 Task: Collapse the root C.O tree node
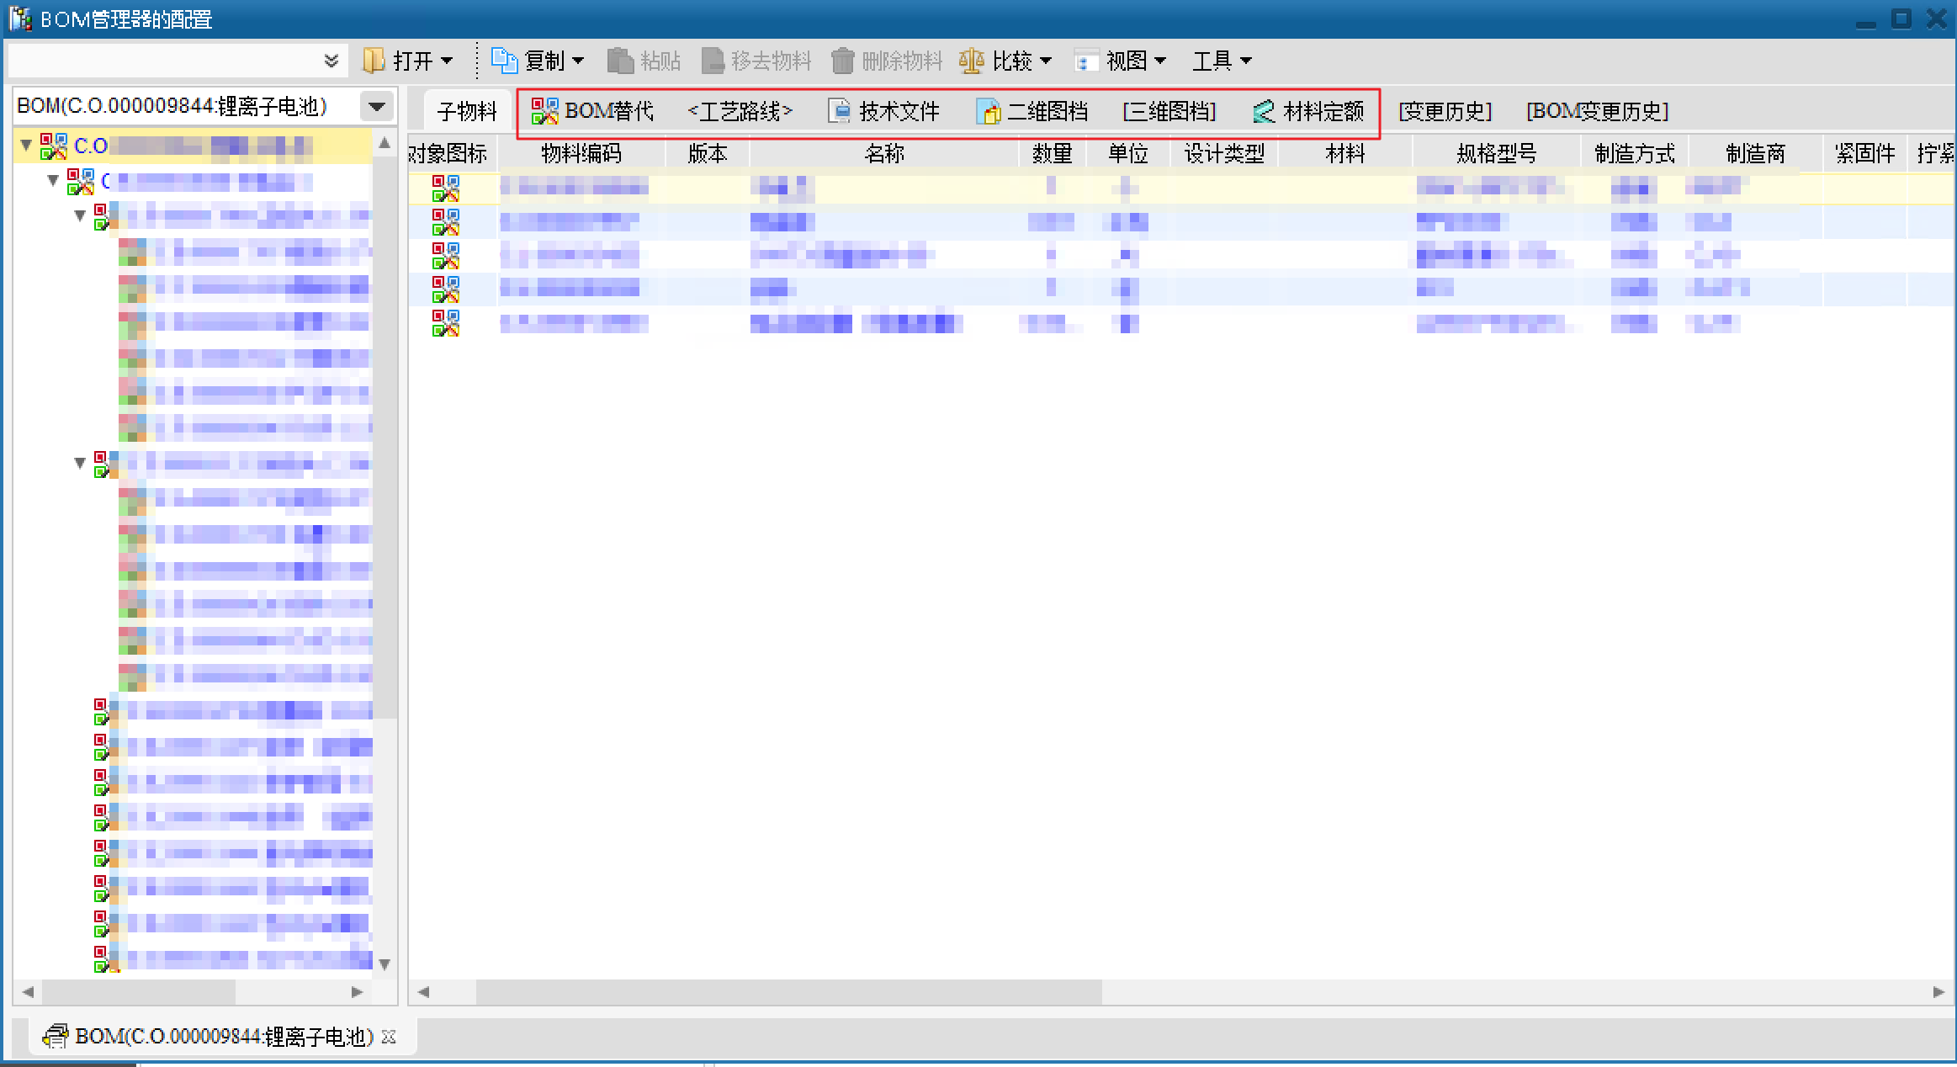(x=26, y=146)
